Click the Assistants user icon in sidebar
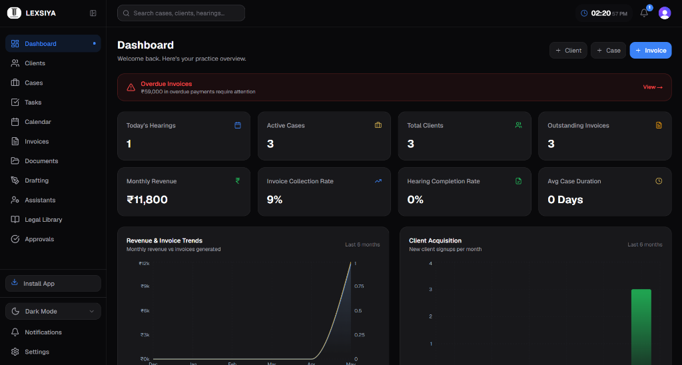This screenshot has width=682, height=365. [x=15, y=200]
